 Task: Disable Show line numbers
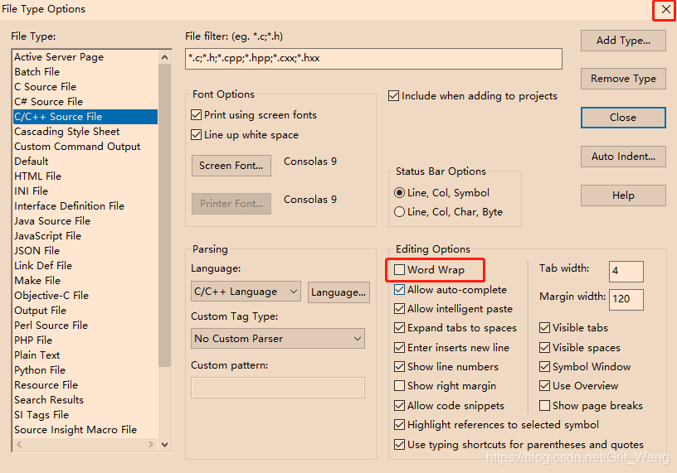pos(399,366)
